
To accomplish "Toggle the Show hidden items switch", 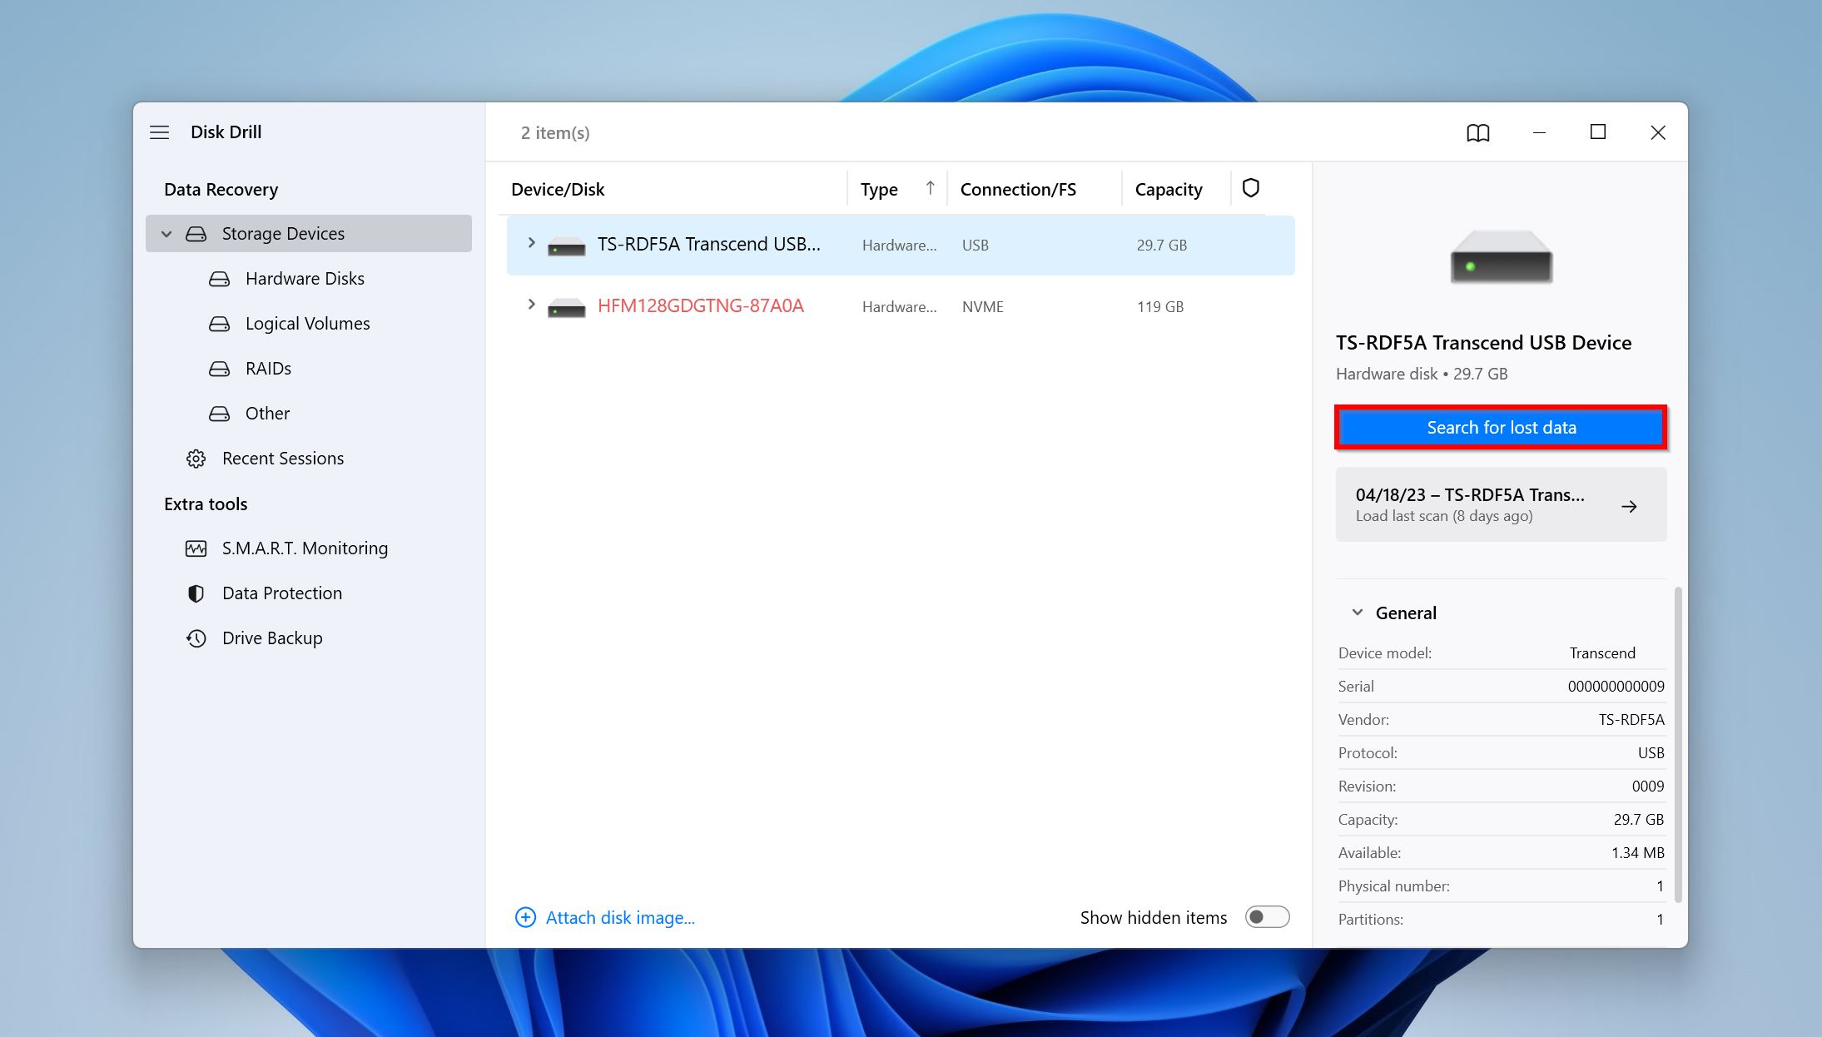I will (x=1266, y=917).
